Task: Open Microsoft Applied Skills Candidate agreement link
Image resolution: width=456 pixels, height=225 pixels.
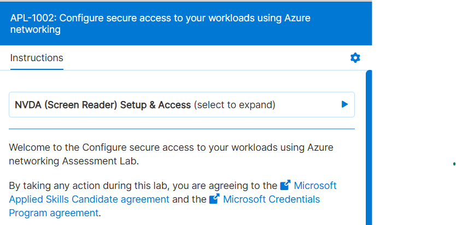Action: point(315,186)
